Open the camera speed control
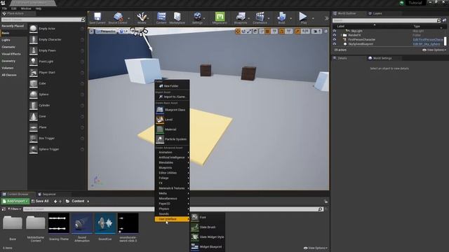Viewport: 449px width, 252px height. tap(316, 31)
